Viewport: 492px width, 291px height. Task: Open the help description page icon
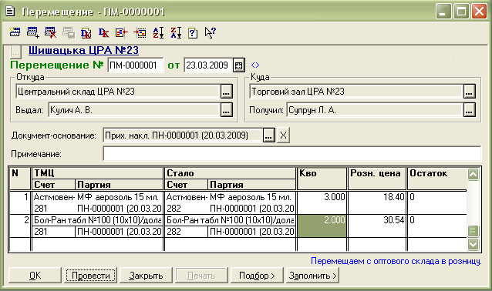point(193,32)
